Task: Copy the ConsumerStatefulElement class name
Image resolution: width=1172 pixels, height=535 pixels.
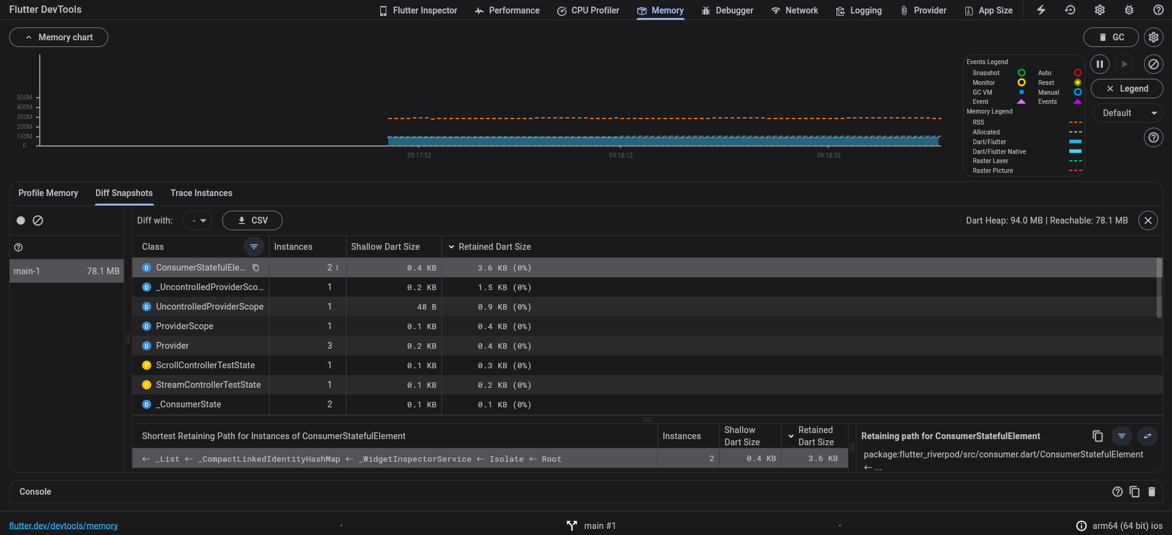Action: pos(256,267)
